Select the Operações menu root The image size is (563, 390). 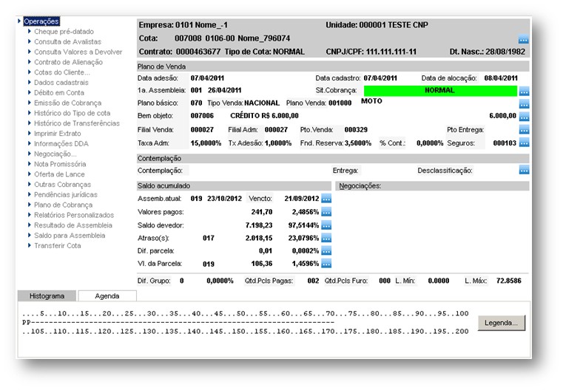point(41,21)
